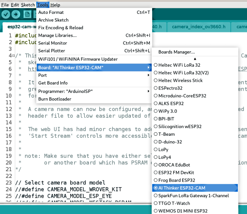Open the Serial Monitor
The height and width of the screenshot is (214, 247).
click(x=94, y=43)
